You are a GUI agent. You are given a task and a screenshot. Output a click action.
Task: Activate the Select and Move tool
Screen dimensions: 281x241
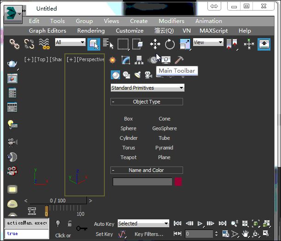tap(155, 44)
